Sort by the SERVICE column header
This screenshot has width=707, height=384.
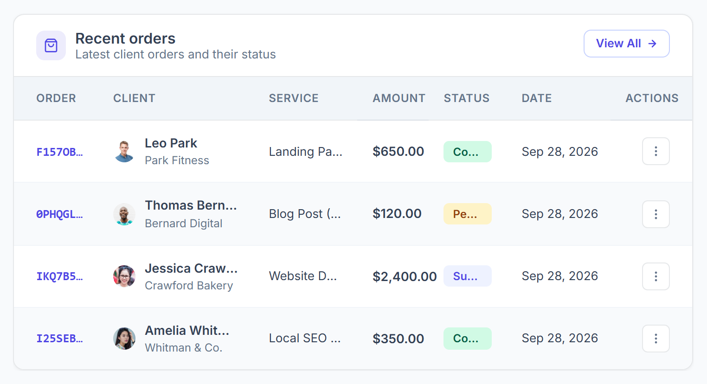coord(294,98)
